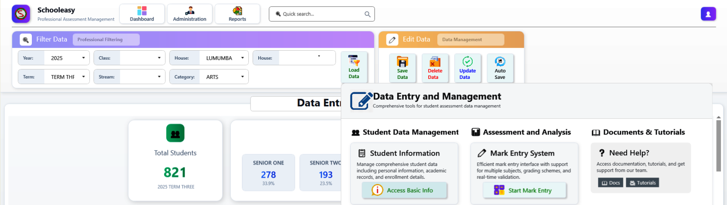Image resolution: width=727 pixels, height=205 pixels.
Task: Click the '2025 TERM THREE' label
Action: tap(176, 187)
